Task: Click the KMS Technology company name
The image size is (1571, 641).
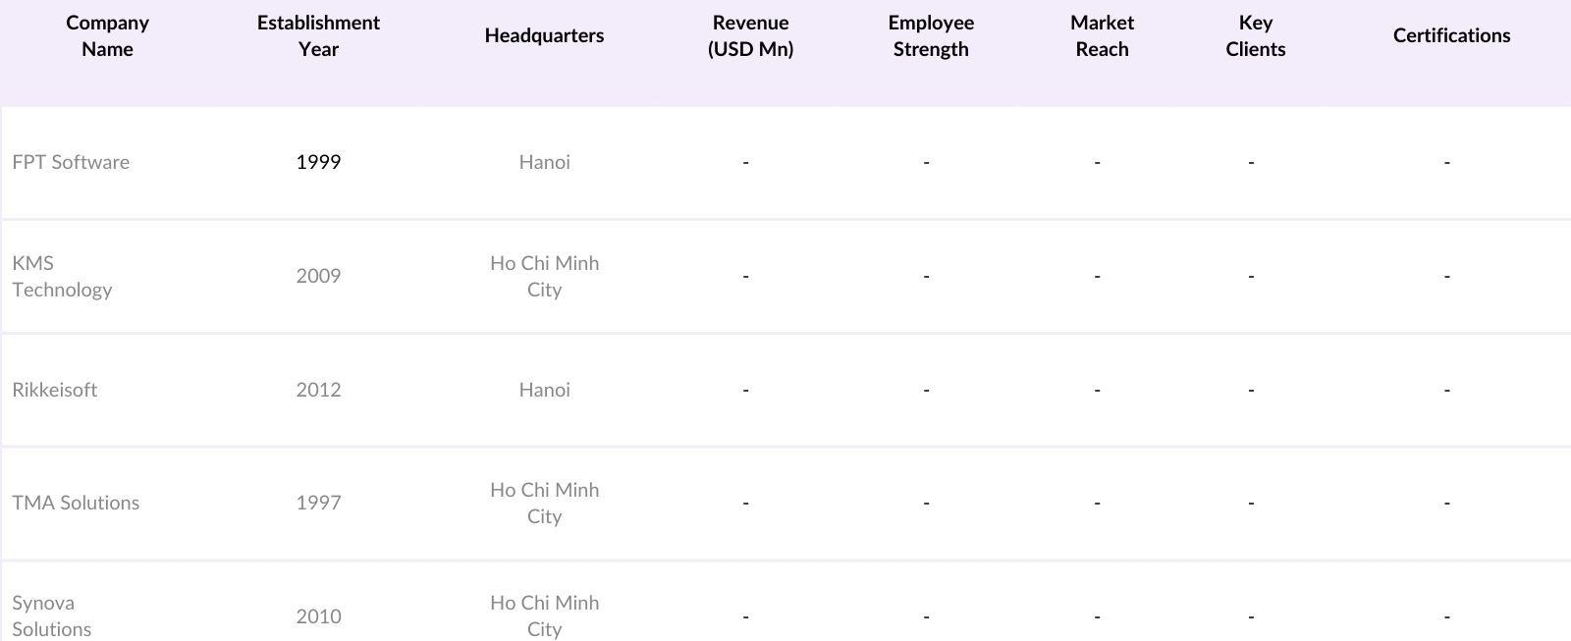Action: [62, 277]
